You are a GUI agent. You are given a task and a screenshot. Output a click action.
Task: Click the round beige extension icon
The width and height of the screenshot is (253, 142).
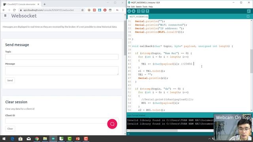89,10
